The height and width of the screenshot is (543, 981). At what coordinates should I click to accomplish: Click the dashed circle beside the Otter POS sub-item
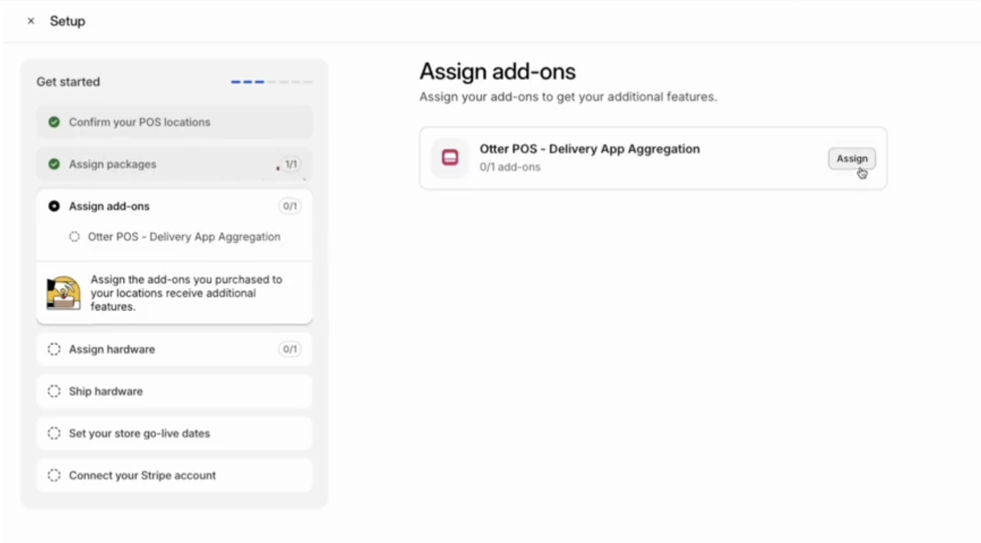(74, 237)
